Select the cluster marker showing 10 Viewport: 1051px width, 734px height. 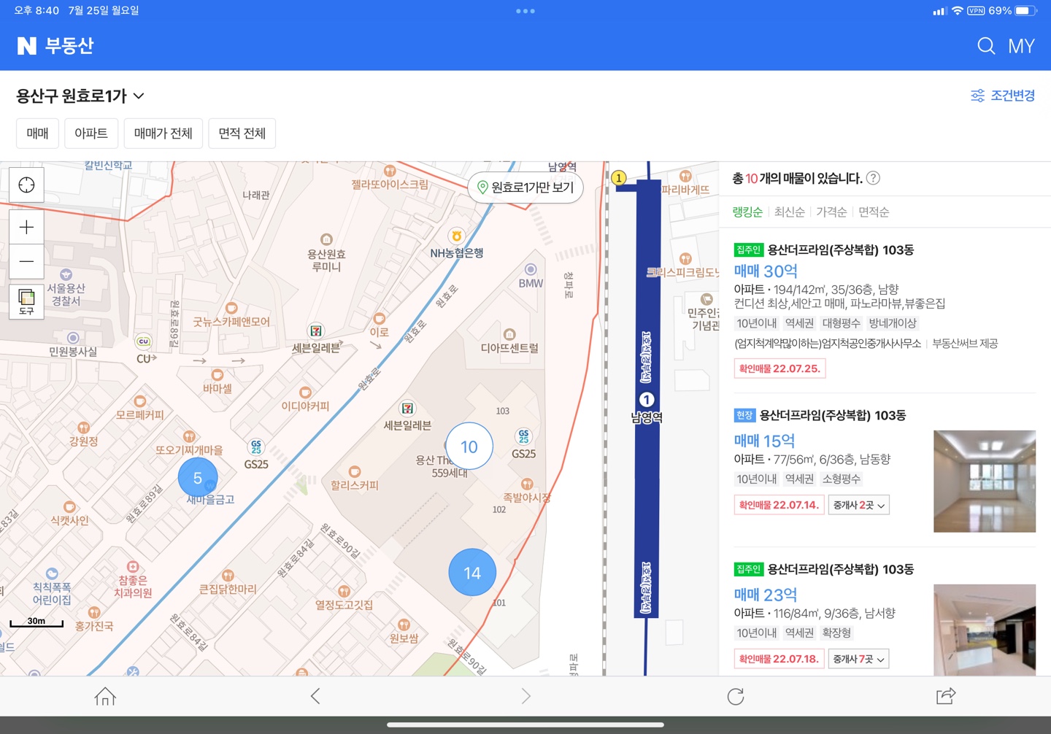point(469,447)
